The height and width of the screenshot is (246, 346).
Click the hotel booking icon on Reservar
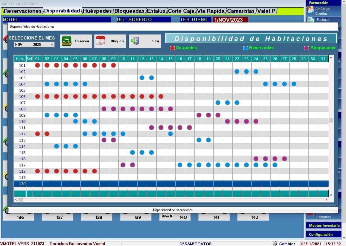tap(66, 41)
